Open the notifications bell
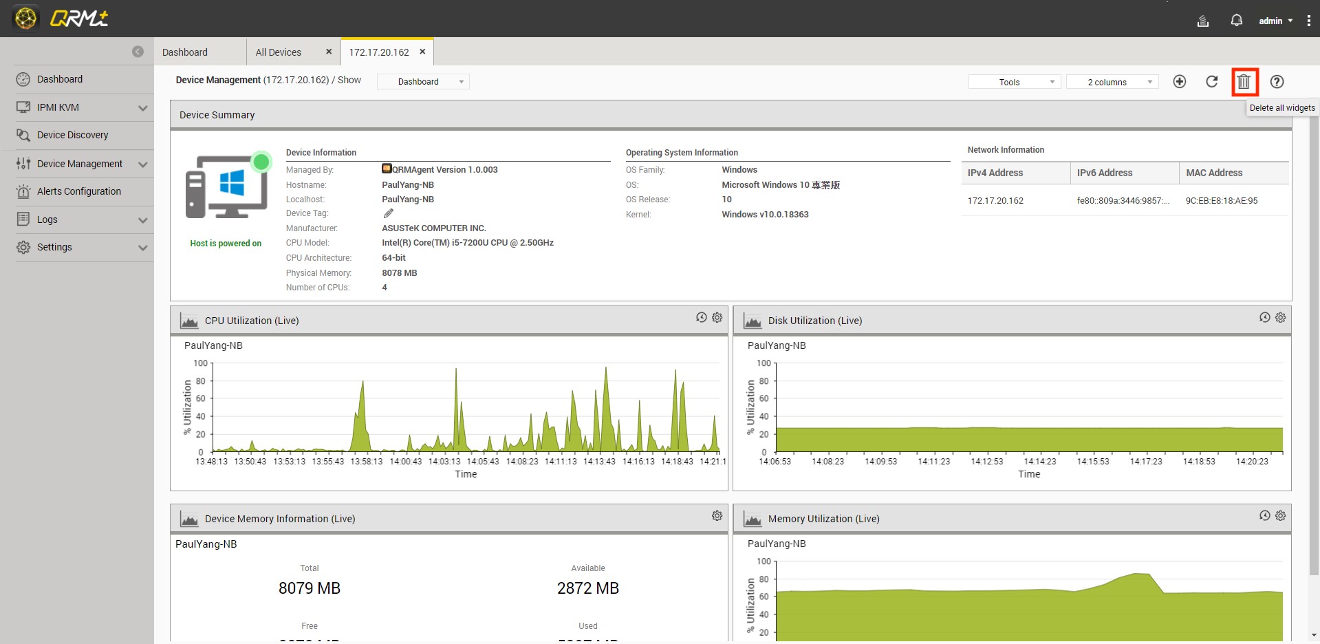Image resolution: width=1320 pixels, height=644 pixels. (x=1236, y=21)
